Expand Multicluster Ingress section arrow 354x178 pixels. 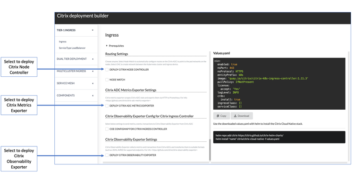pos(93,71)
